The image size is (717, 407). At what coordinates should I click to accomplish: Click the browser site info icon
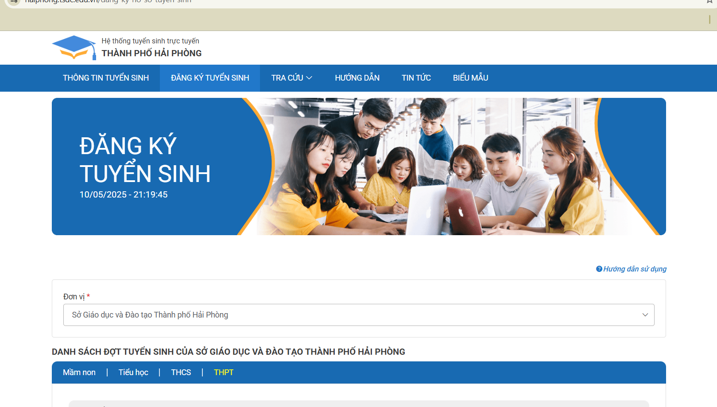point(14,1)
